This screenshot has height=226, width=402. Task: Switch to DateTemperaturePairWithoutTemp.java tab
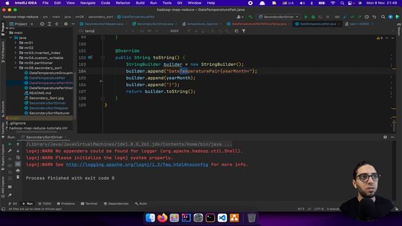point(258,24)
